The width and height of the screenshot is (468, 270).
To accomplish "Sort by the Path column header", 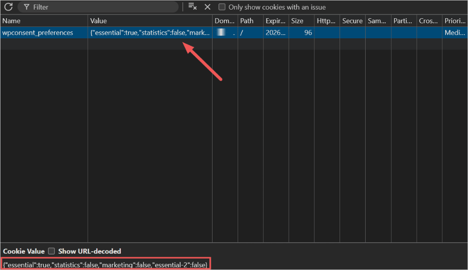I will (250, 21).
